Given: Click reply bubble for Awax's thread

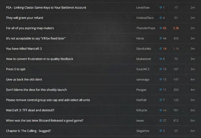Looking at the screenshot, I should tap(161, 120).
